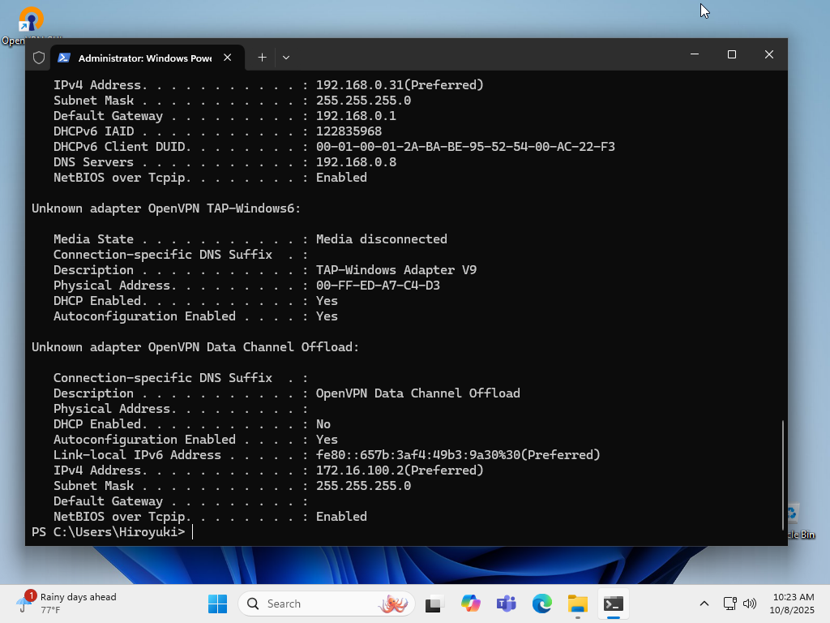Image resolution: width=830 pixels, height=623 pixels.
Task: Open the Windows Start menu
Action: (217, 604)
